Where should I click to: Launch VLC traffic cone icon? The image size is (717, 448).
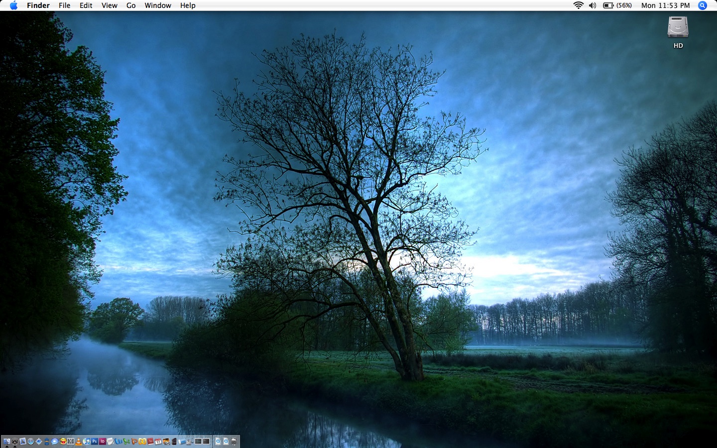[79, 441]
